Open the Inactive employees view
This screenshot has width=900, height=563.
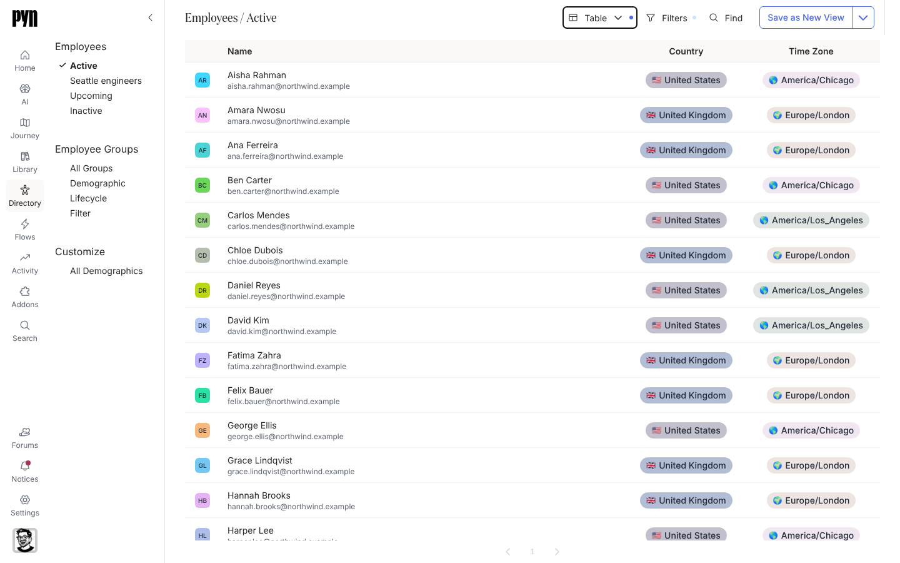click(x=86, y=111)
